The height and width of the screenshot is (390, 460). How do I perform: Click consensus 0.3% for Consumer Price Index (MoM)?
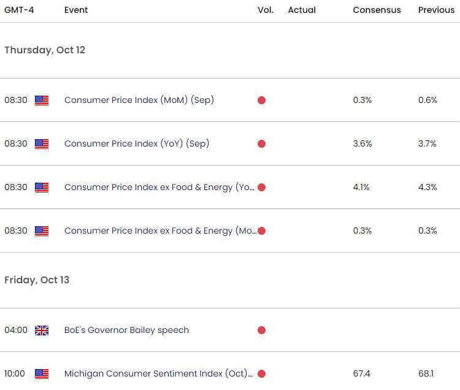point(362,101)
